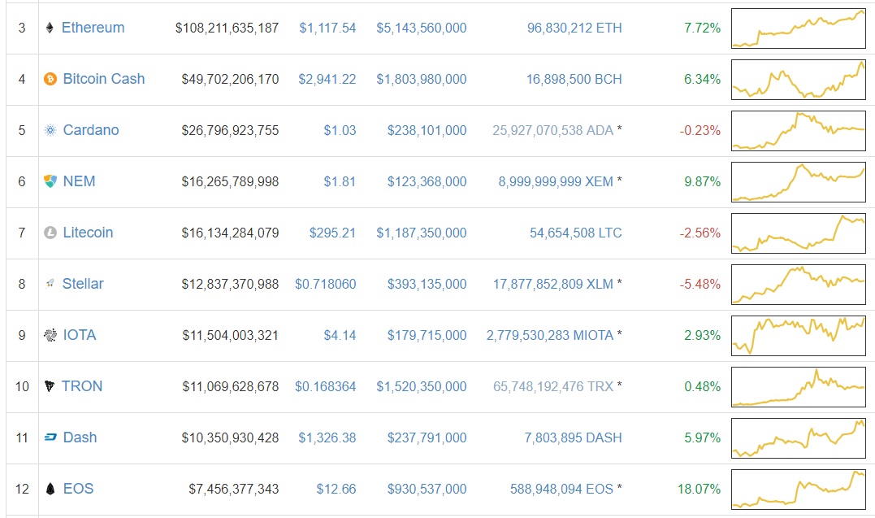Click Cardano price $1.03
The height and width of the screenshot is (518, 875).
340,130
